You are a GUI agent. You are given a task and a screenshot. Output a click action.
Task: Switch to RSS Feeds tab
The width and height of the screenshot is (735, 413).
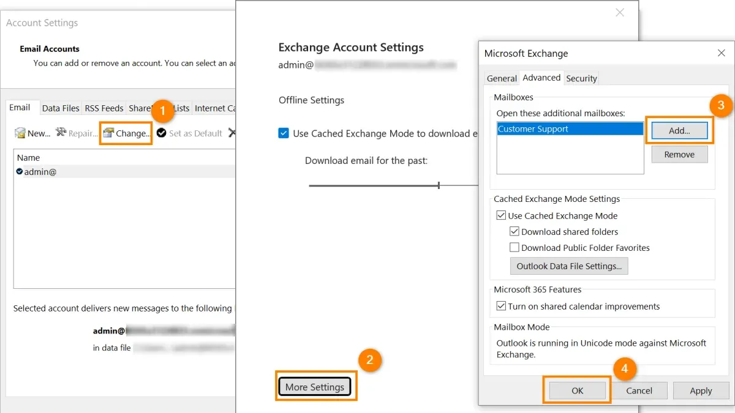click(x=104, y=108)
